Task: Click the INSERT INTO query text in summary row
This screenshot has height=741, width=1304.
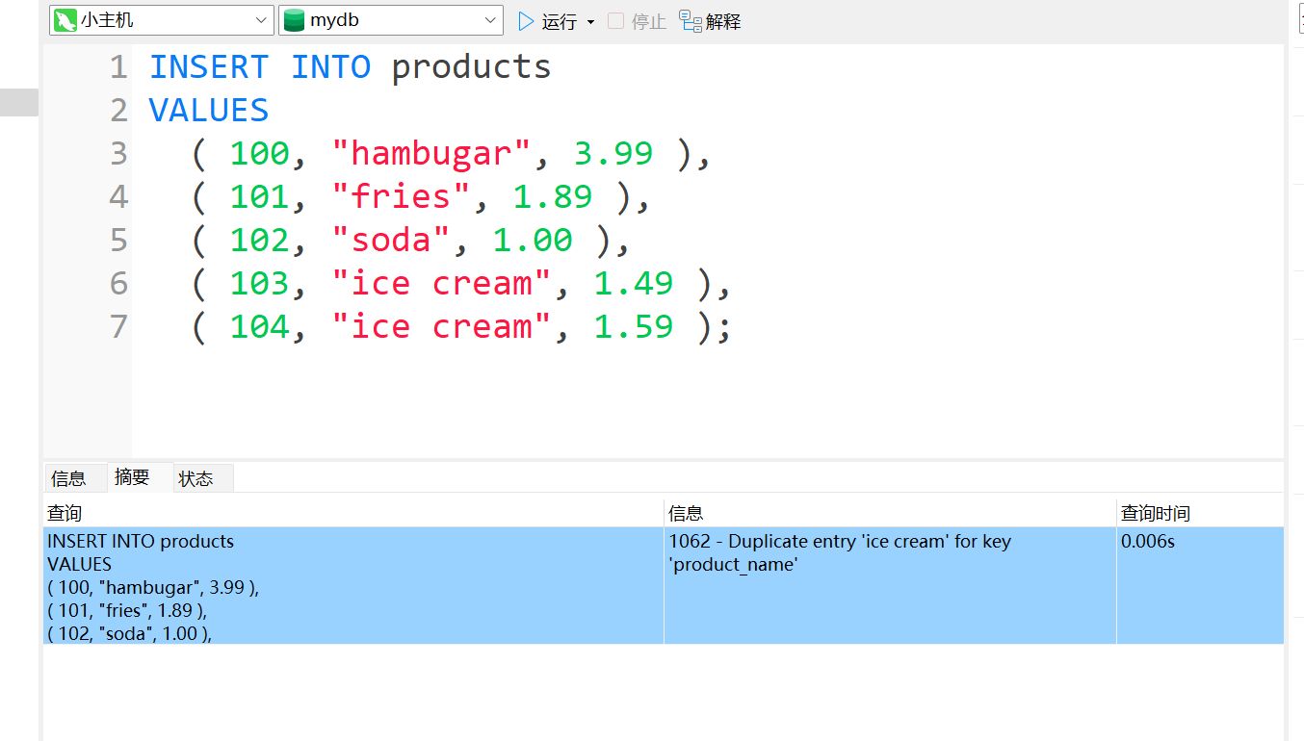Action: [x=141, y=542]
